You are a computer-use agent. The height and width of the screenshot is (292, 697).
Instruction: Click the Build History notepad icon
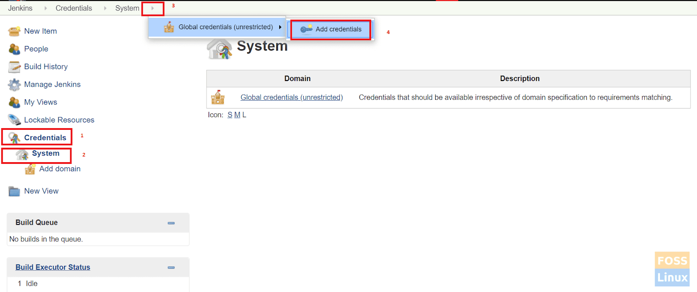tap(14, 67)
